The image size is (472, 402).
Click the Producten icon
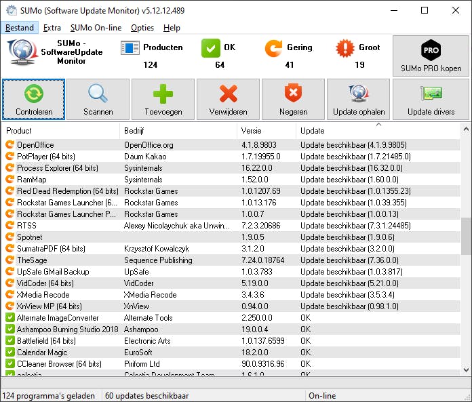(130, 48)
